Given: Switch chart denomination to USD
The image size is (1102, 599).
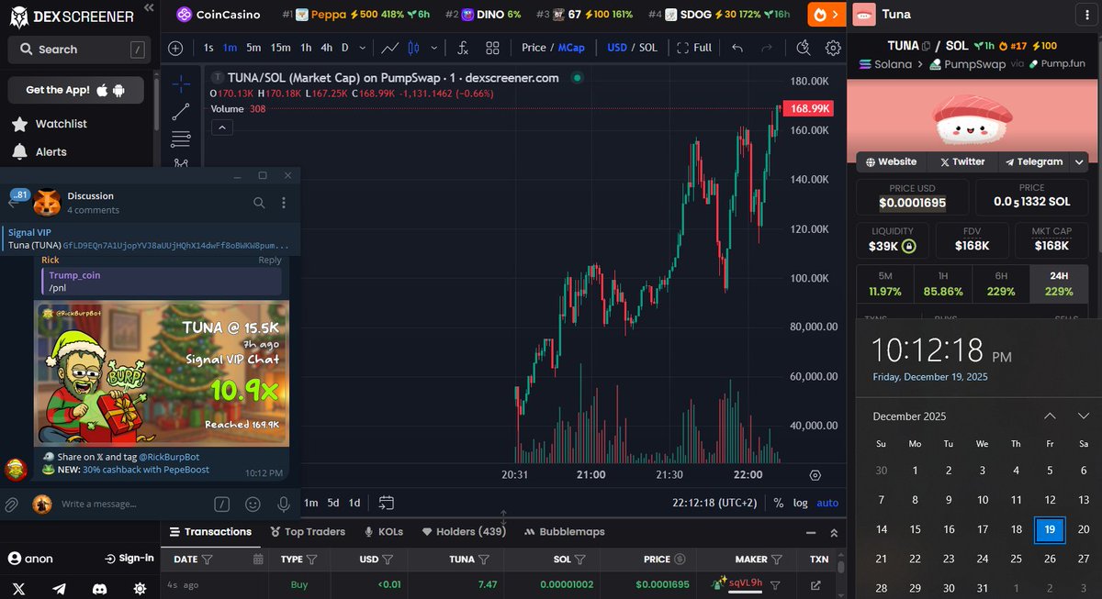Looking at the screenshot, I should click(x=617, y=48).
